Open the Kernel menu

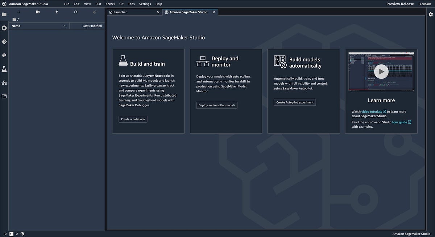click(x=110, y=4)
